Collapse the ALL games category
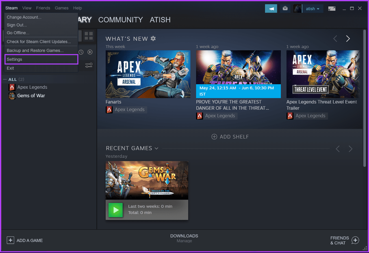Screen dimensions: 369x253 click(5, 79)
